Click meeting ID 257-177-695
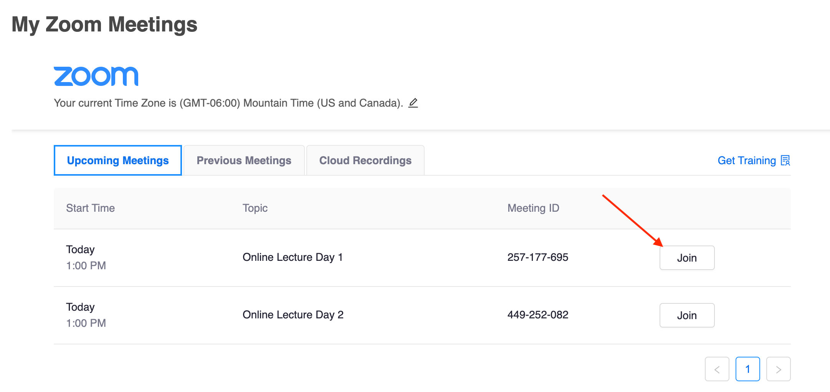The height and width of the screenshot is (392, 830). pos(538,257)
